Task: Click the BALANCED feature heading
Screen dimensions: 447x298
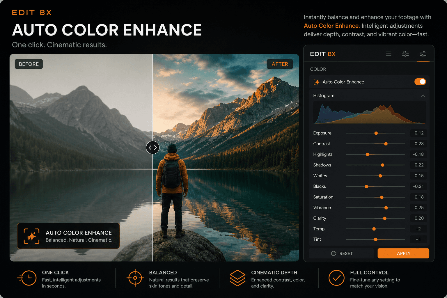Action: [x=163, y=273]
